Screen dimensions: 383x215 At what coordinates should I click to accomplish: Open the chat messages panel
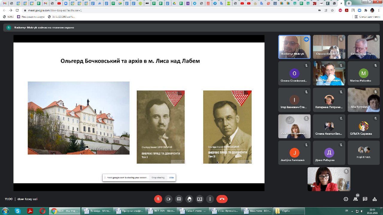point(365,199)
